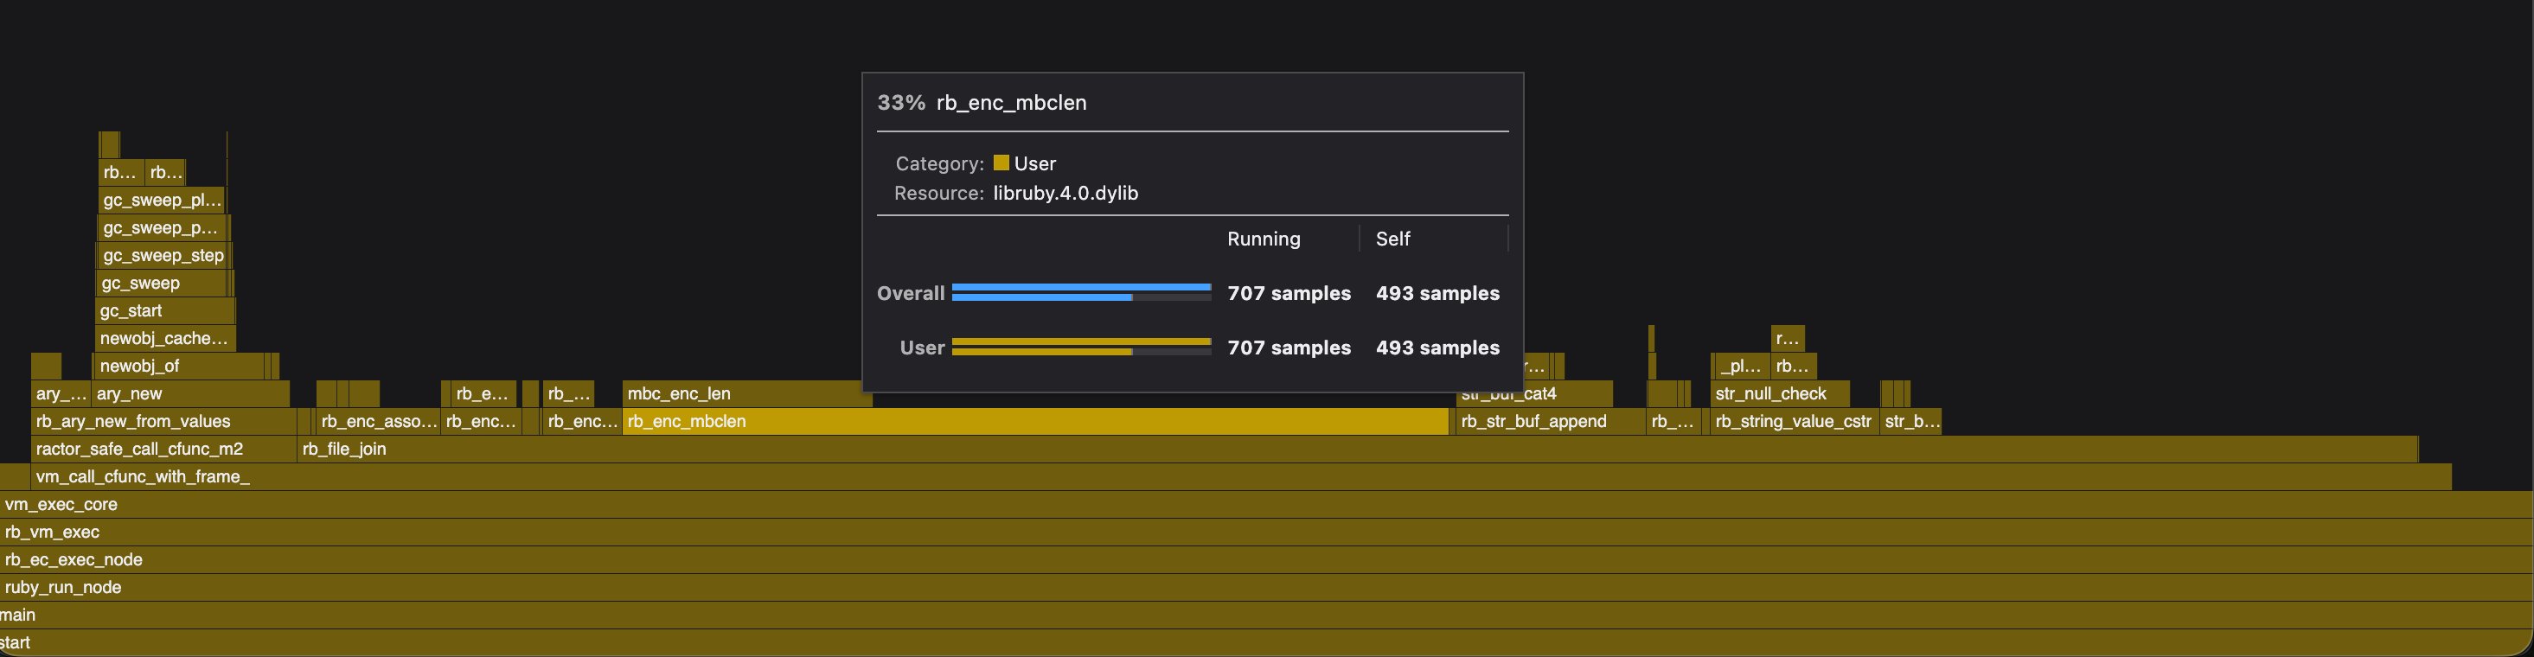Click the Running column header in tooltip

(x=1263, y=239)
